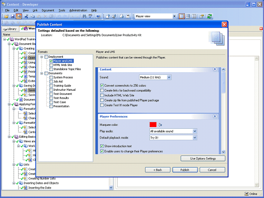The height and width of the screenshot is (198, 264).
Task: Open the File menu
Action: 7,10
